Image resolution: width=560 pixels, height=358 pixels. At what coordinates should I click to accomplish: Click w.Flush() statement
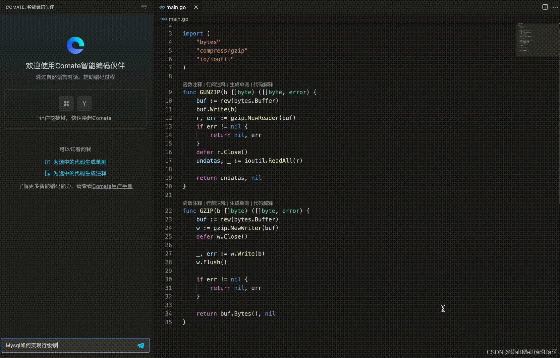point(212,262)
